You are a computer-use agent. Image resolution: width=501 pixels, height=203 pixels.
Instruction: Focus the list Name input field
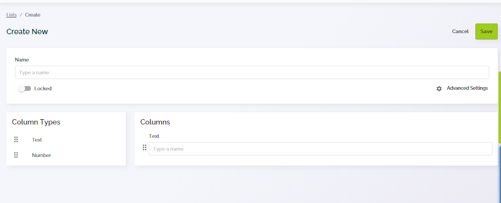pyautogui.click(x=252, y=72)
